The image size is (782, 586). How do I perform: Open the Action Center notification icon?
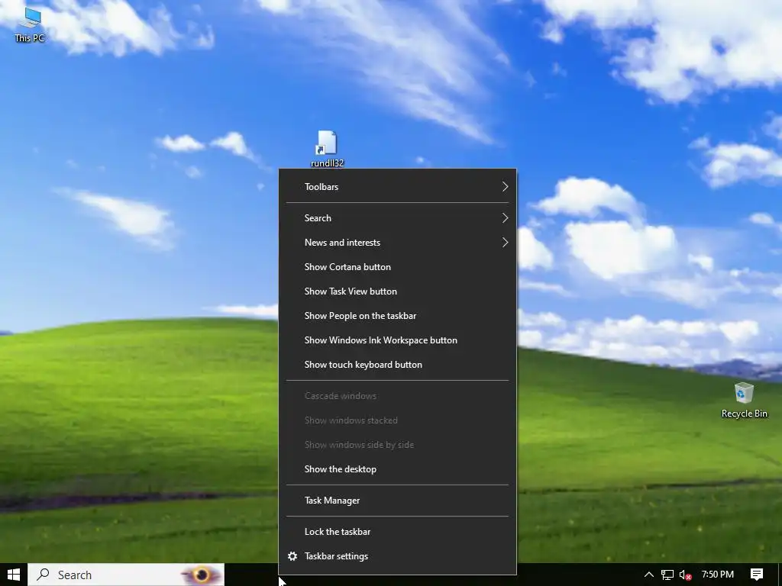coord(757,575)
